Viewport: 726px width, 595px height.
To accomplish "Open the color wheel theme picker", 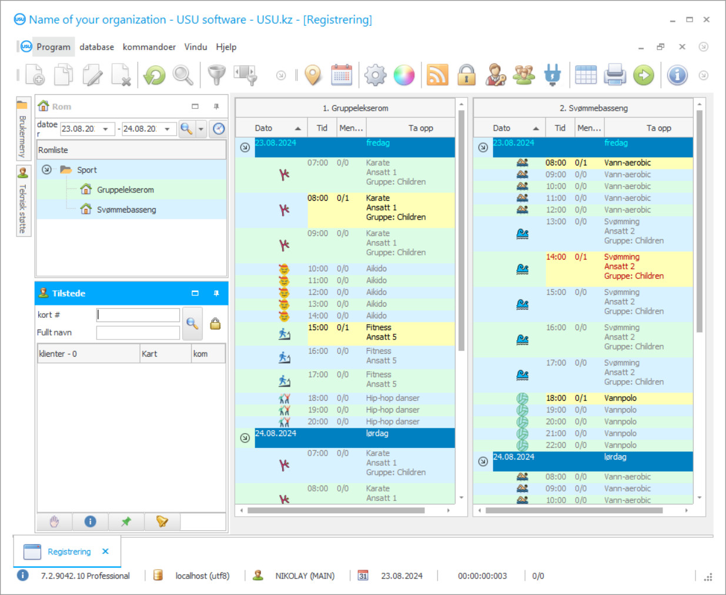I will (x=404, y=75).
